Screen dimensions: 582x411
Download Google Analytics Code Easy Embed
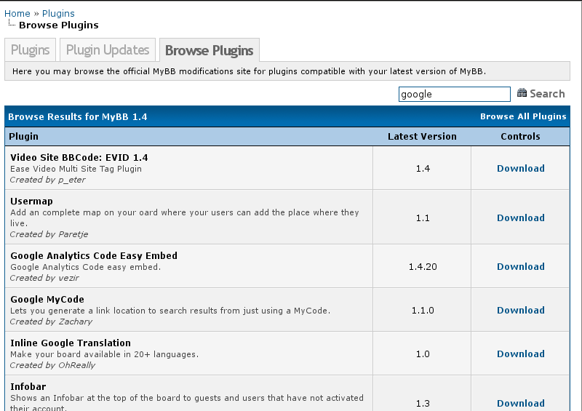(x=520, y=266)
